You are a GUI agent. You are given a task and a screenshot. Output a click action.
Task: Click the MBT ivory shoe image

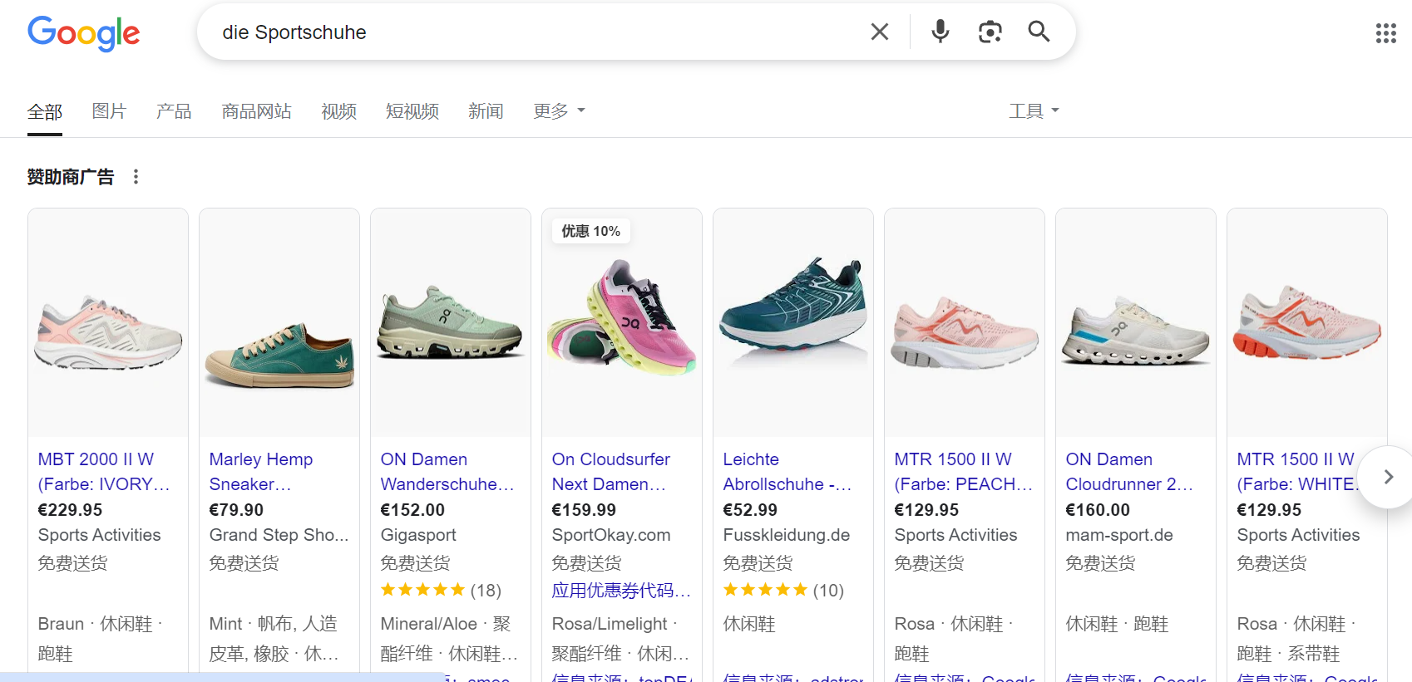click(x=108, y=333)
